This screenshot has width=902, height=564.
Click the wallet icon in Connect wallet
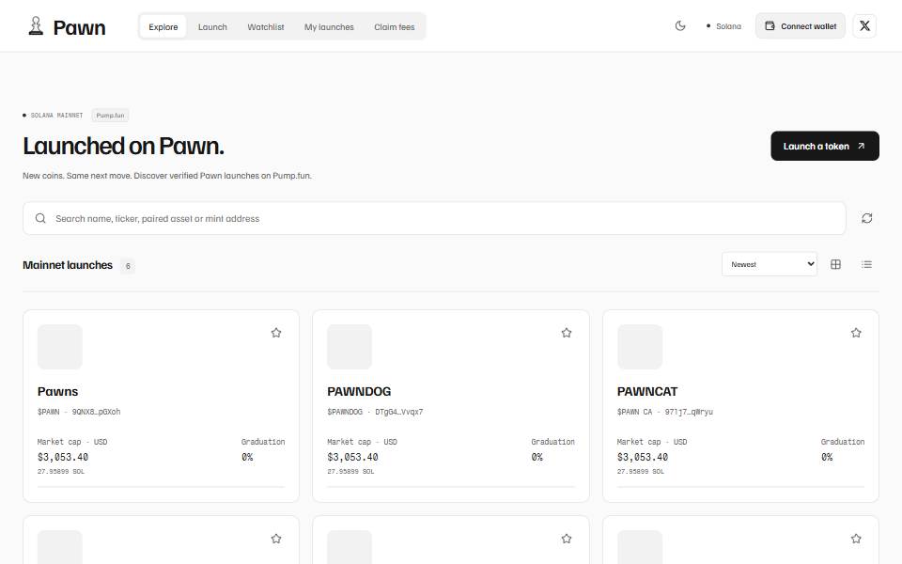pos(770,26)
